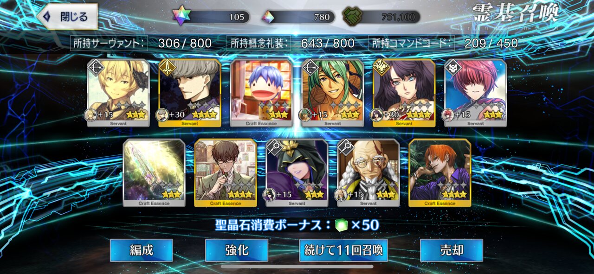Open the crystal shard Craft Essence card
The image size is (594, 274).
[154, 172]
